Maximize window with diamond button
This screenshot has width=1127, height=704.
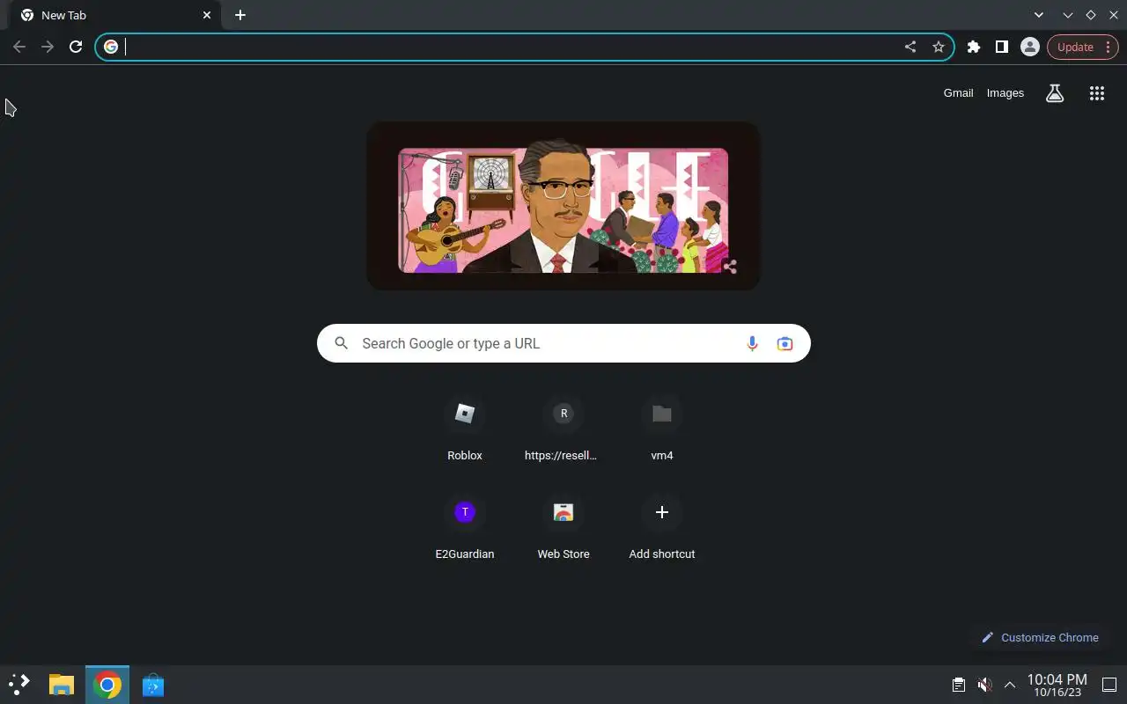[x=1091, y=15]
